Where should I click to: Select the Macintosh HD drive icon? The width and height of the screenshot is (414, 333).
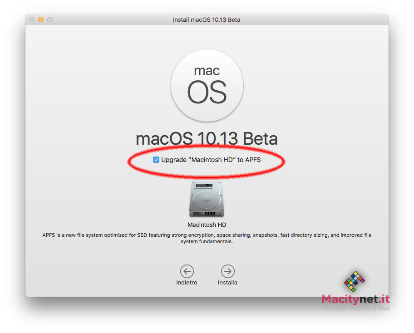pos(207,199)
